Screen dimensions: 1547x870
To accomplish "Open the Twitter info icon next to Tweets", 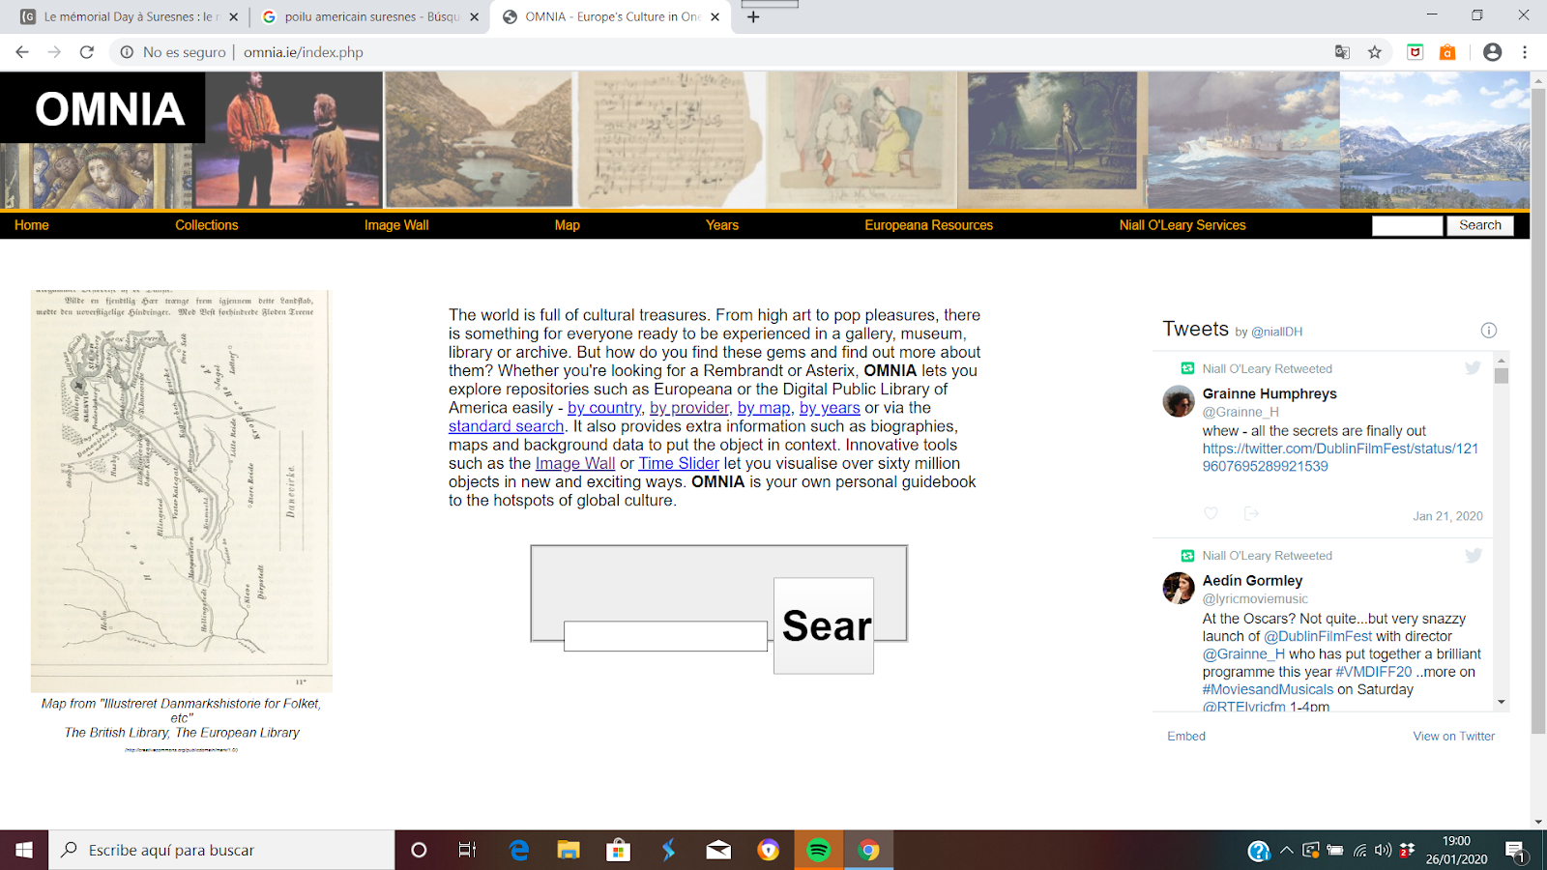I will click(1489, 331).
